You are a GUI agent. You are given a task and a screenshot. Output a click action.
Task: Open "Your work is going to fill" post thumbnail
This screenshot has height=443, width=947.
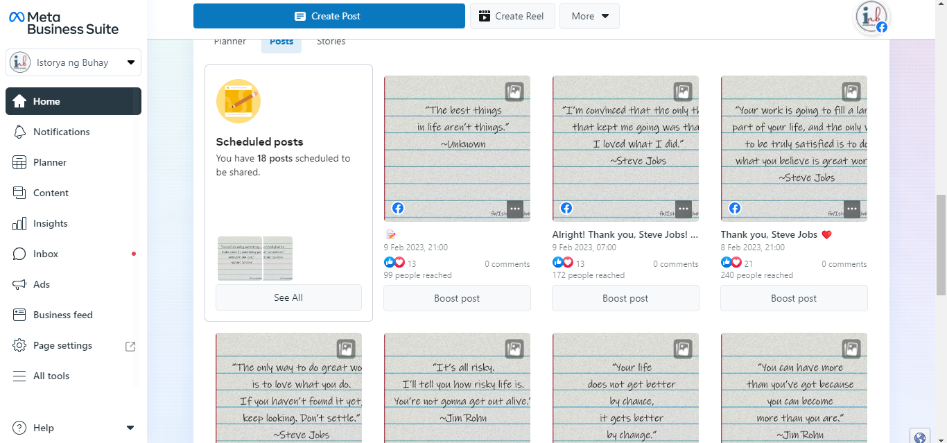point(794,148)
